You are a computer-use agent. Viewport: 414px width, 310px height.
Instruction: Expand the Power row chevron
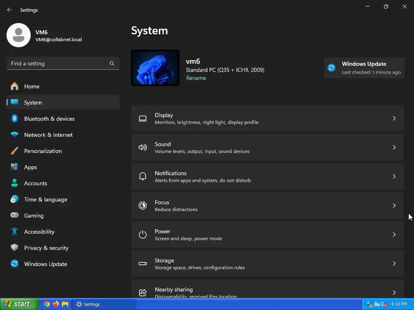click(394, 235)
